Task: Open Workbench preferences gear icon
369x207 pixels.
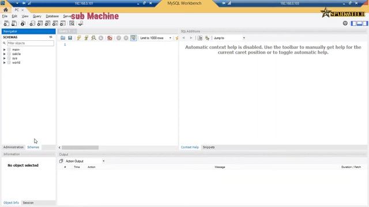Action: tap(345, 23)
